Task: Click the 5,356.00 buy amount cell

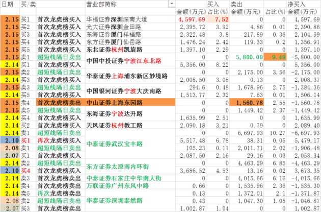Action: tap(191, 65)
